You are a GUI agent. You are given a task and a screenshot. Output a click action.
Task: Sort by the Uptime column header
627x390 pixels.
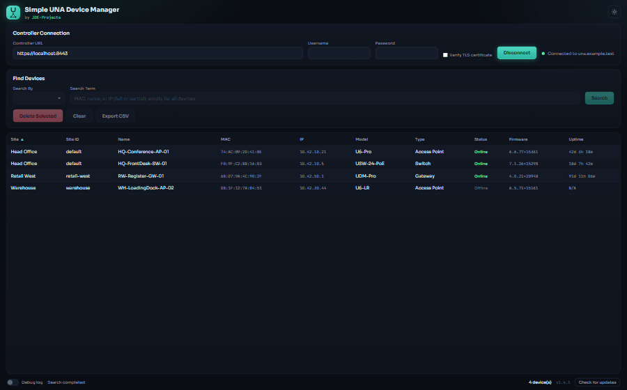[576, 139]
